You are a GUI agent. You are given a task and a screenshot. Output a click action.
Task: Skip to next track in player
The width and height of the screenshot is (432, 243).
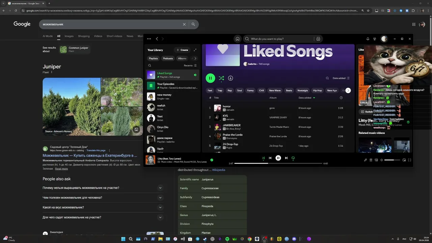286,158
